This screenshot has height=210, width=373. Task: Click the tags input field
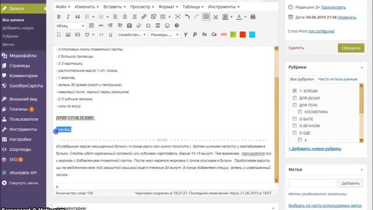312,183
